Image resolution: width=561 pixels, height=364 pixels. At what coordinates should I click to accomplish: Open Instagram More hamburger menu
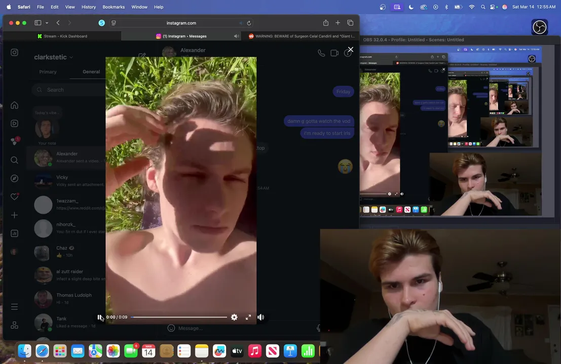pyautogui.click(x=14, y=307)
